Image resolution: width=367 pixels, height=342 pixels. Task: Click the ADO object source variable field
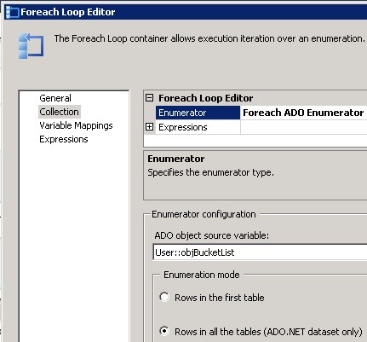pos(260,252)
